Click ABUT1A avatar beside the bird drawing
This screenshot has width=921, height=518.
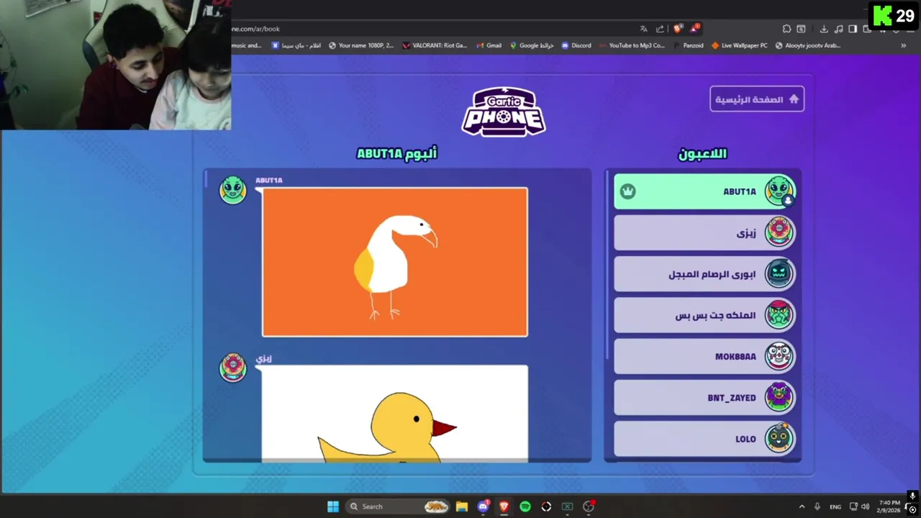tap(232, 190)
